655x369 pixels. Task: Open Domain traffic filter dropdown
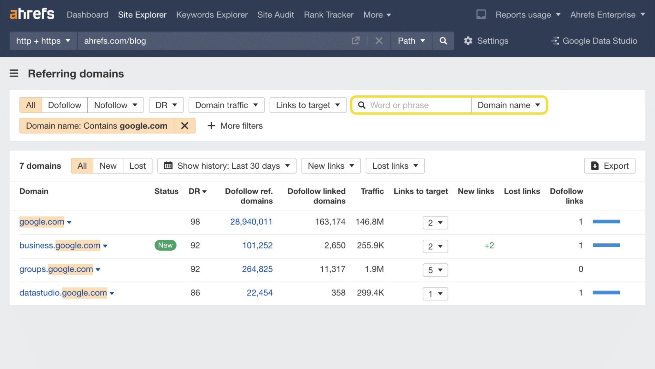pyautogui.click(x=226, y=105)
